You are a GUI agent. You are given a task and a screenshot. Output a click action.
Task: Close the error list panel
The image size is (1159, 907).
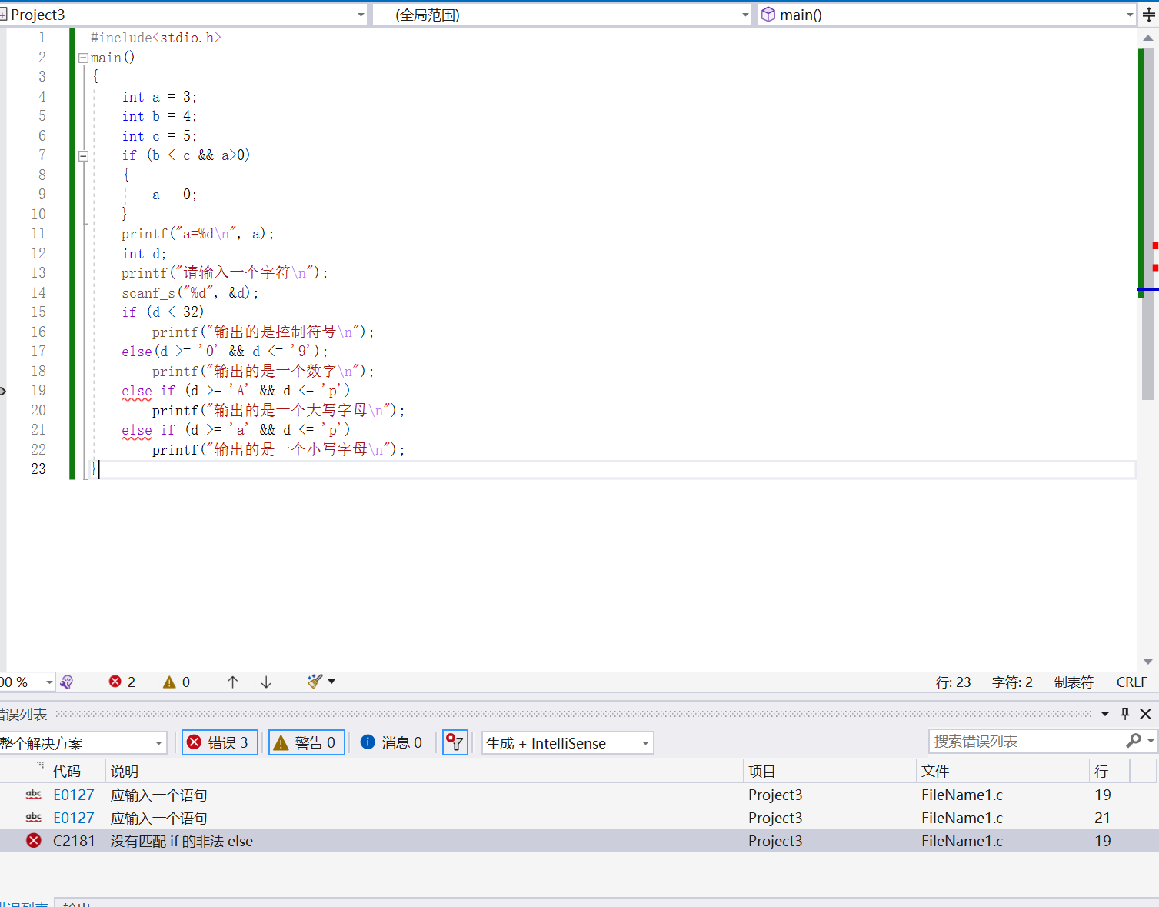tap(1145, 714)
